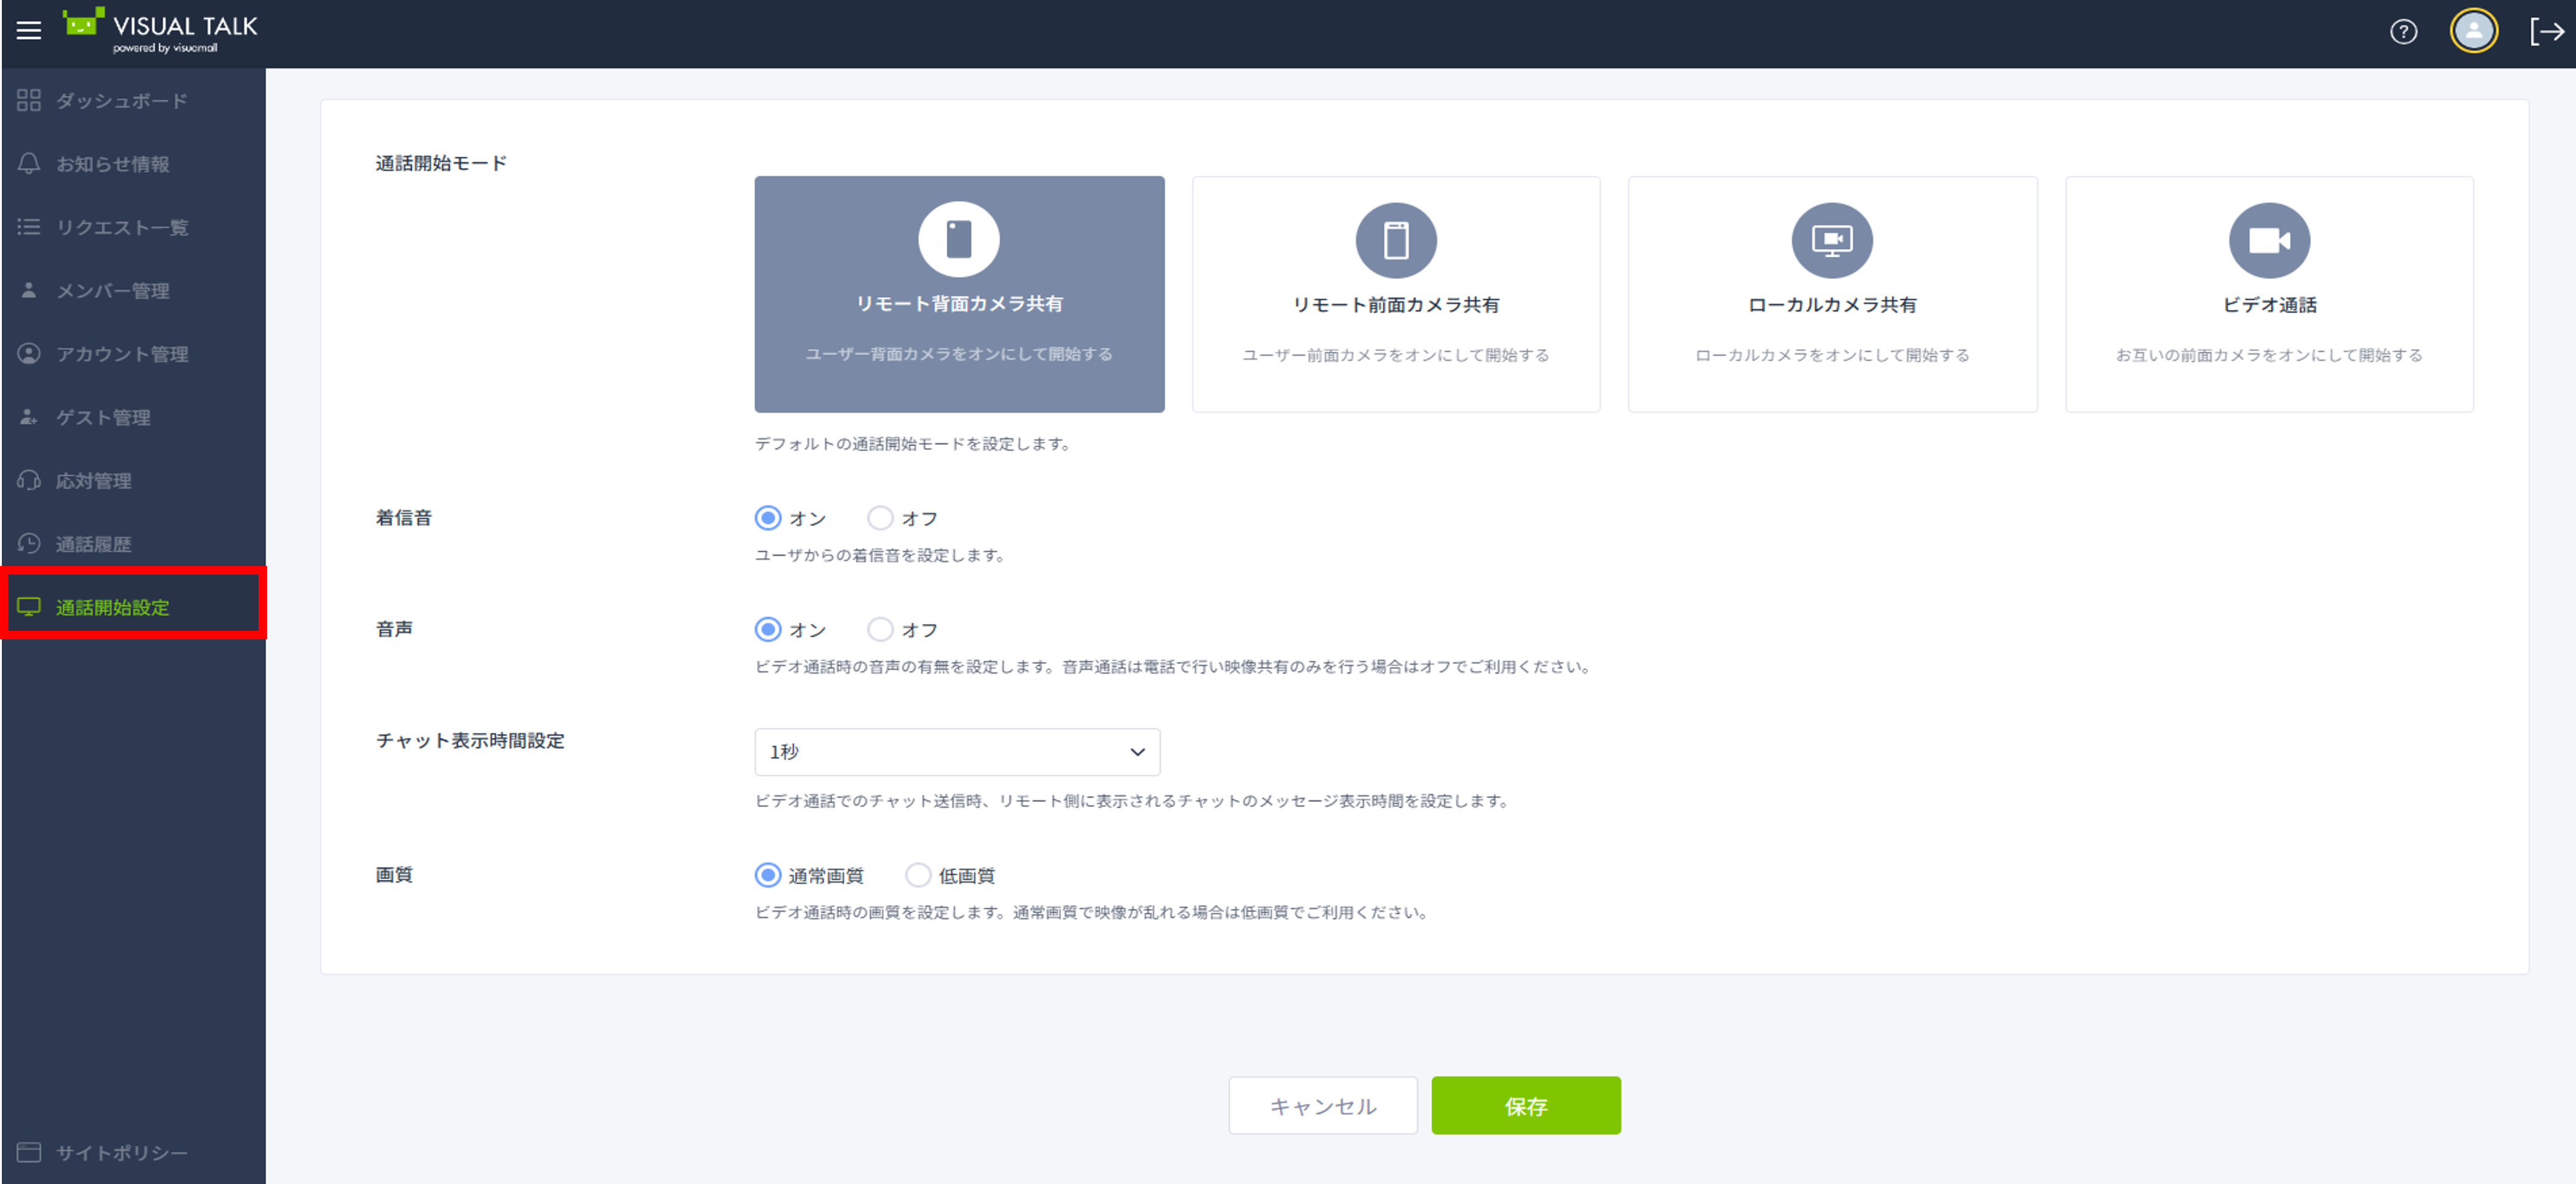Select the リモート前面カメラ共有 call mode card
2576x1184 pixels.
tap(1396, 294)
